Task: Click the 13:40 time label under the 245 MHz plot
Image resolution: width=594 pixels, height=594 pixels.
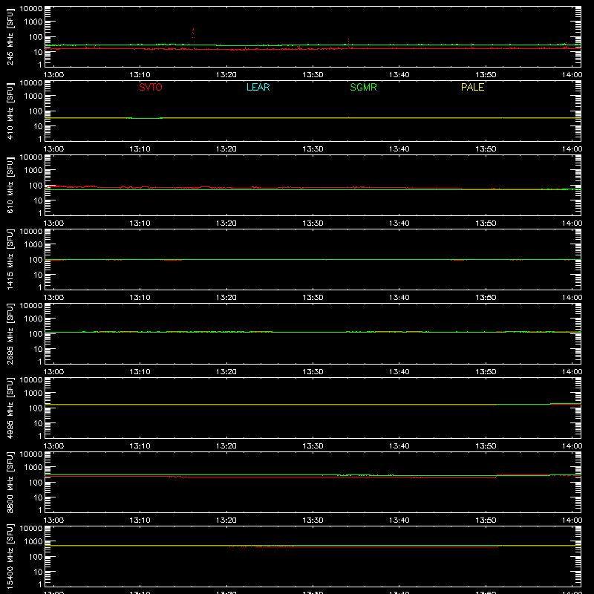Action: click(x=399, y=75)
